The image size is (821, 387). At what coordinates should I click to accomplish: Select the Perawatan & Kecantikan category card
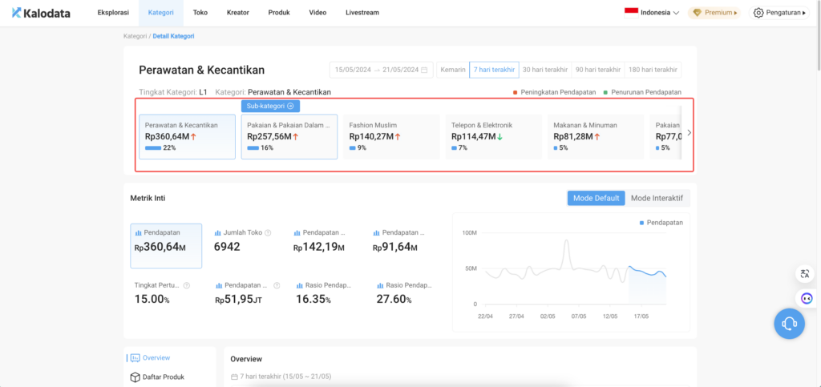pos(187,136)
